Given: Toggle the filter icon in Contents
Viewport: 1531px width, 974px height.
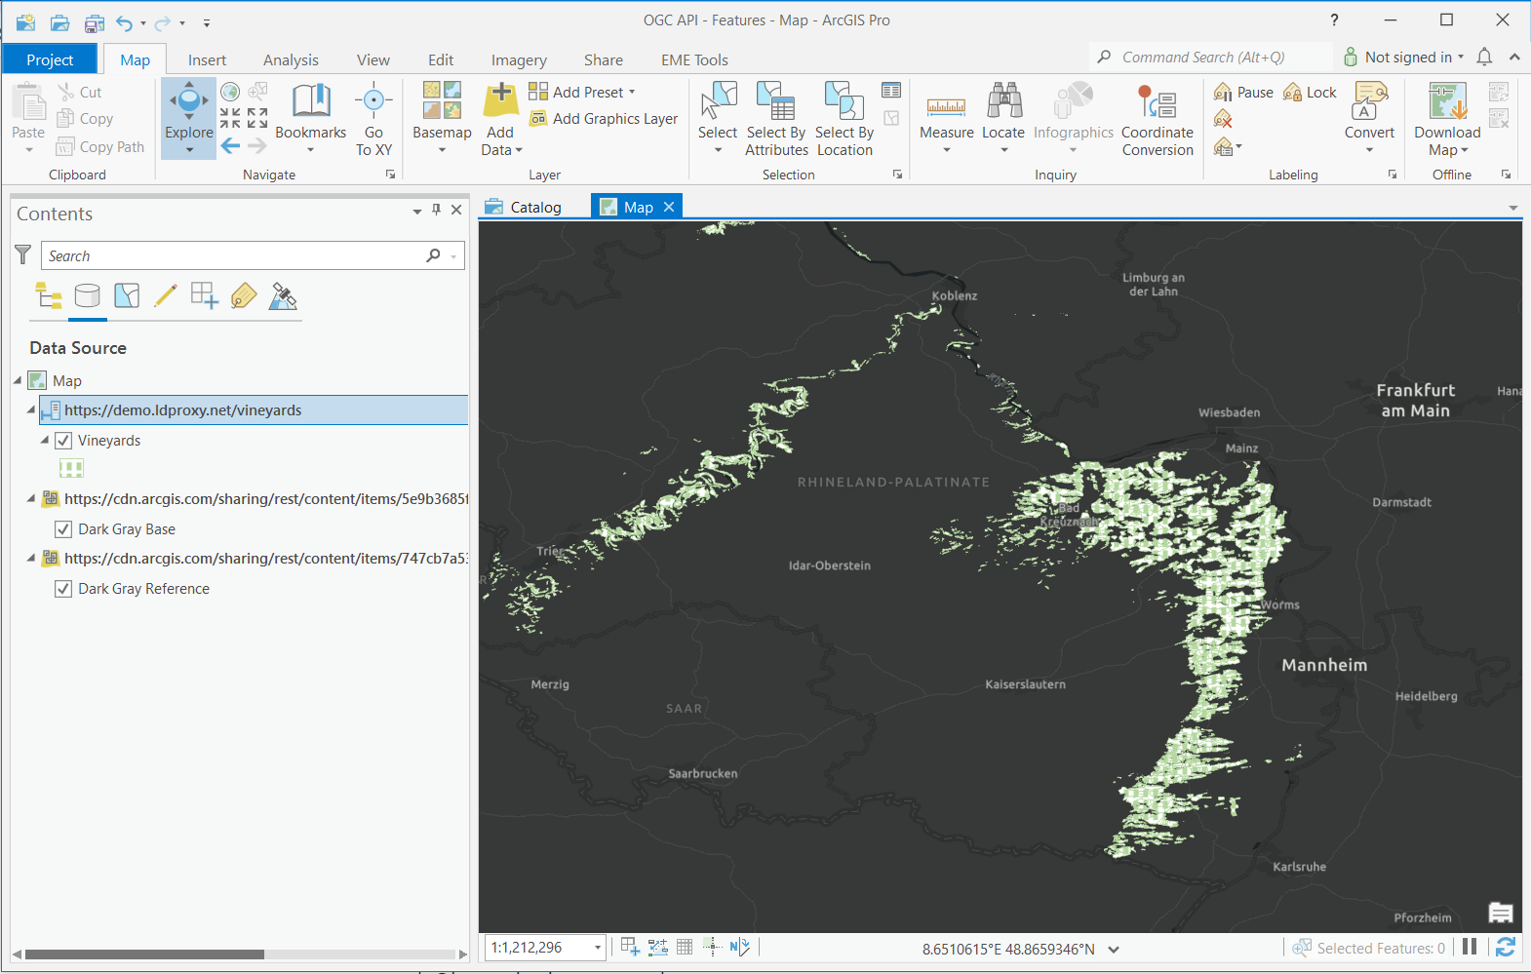Looking at the screenshot, I should (x=23, y=254).
